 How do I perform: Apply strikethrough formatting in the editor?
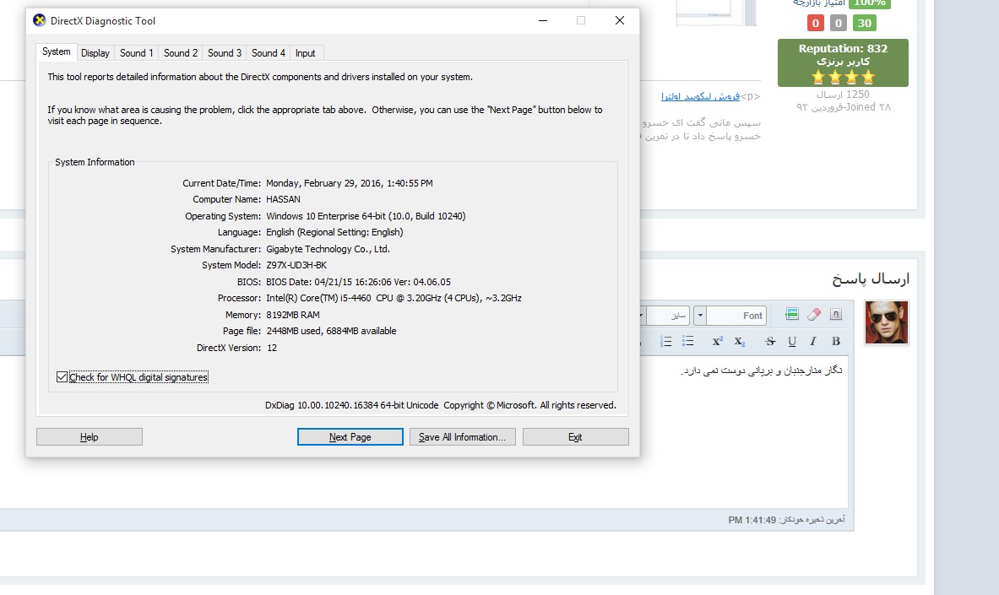[x=769, y=341]
